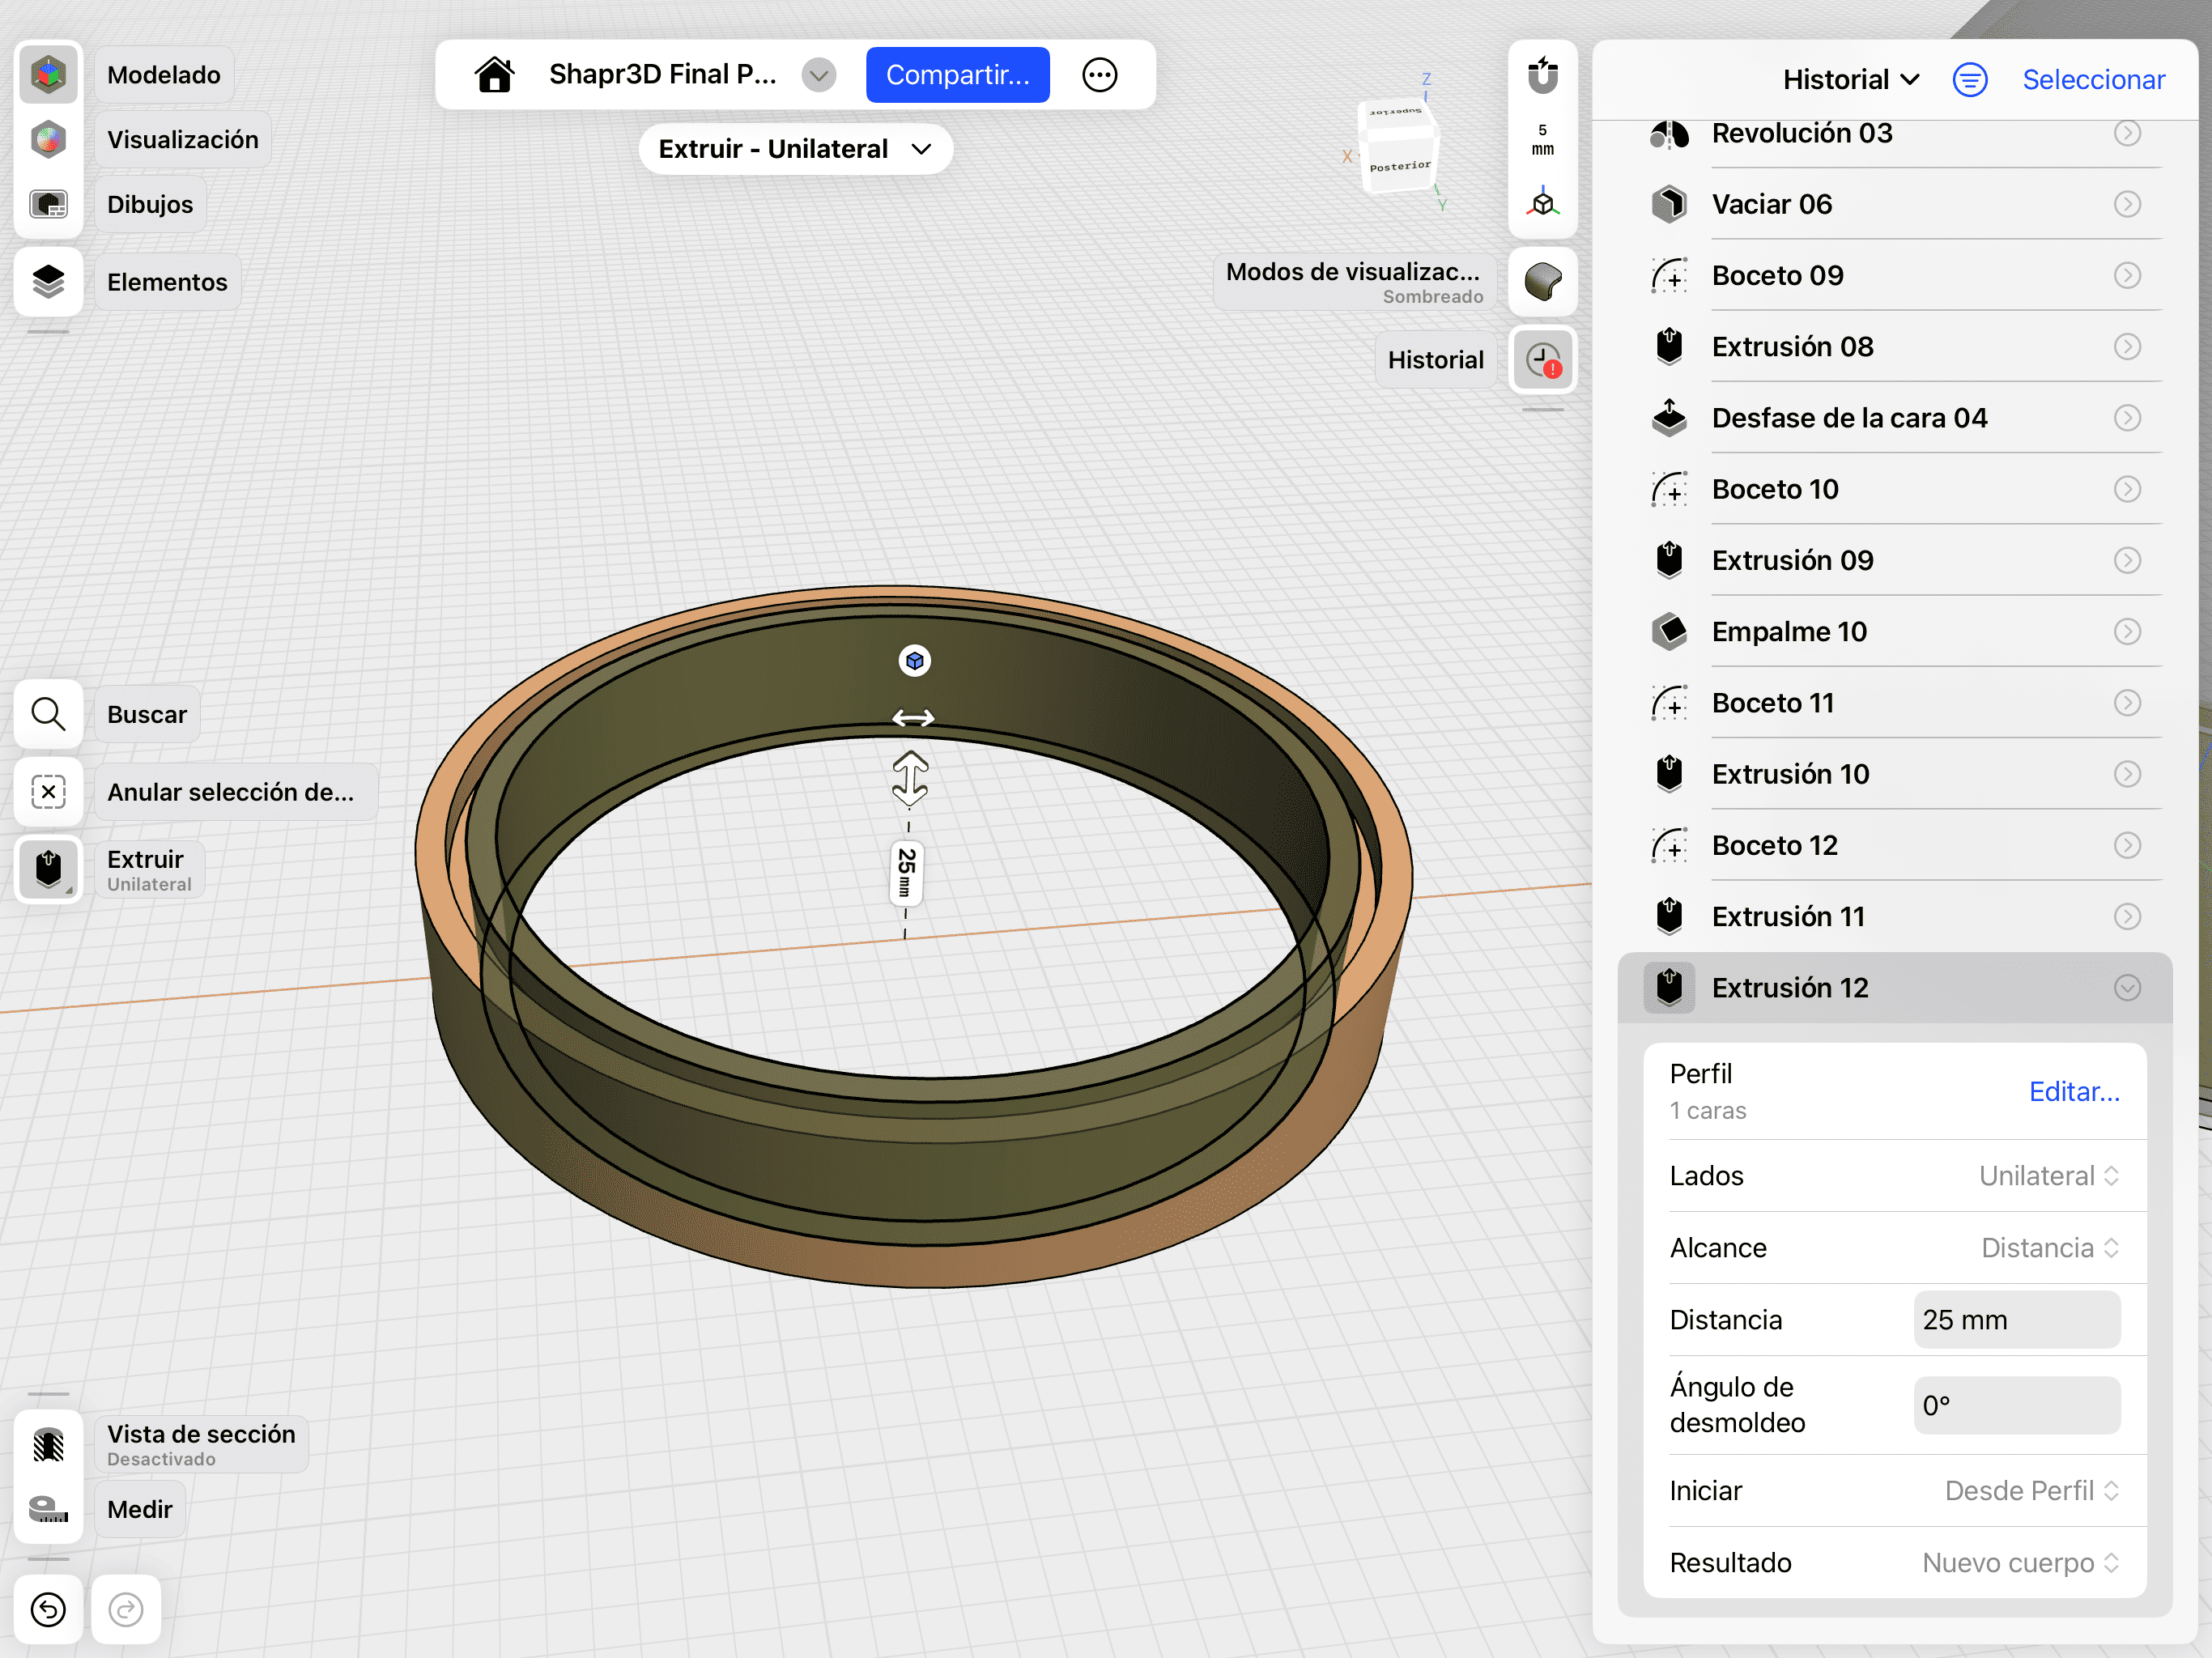
Task: Open the Historial panel title menu
Action: coord(1850,80)
